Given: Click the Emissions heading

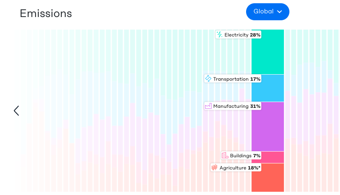Looking at the screenshot, I should pyautogui.click(x=46, y=13).
